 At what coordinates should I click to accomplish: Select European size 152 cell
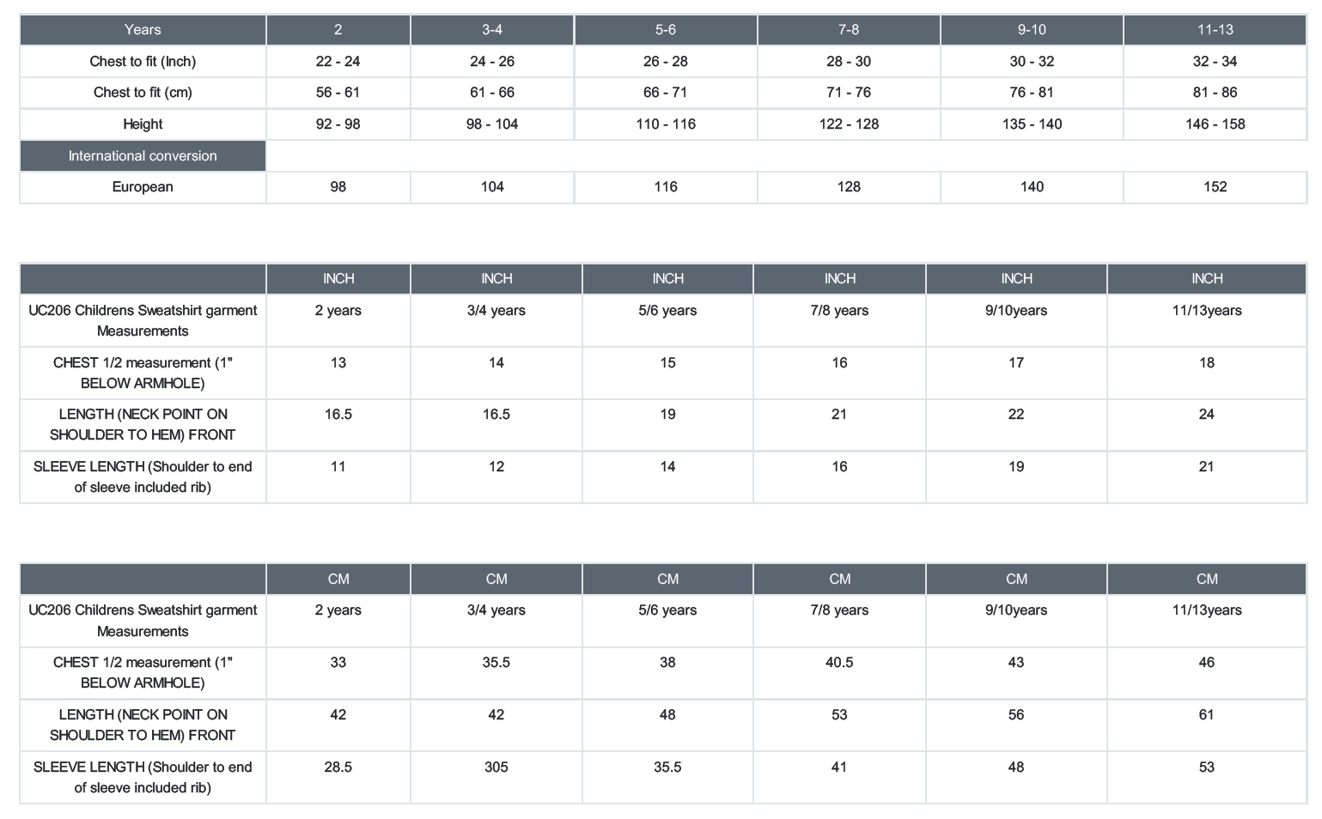coord(1215,187)
